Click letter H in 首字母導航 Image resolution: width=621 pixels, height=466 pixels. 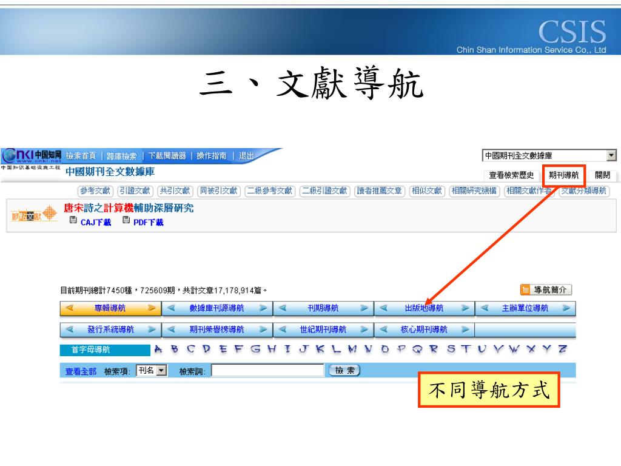(x=272, y=349)
